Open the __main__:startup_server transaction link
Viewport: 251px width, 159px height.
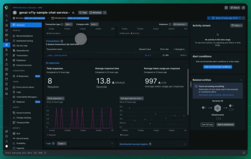click(57, 55)
